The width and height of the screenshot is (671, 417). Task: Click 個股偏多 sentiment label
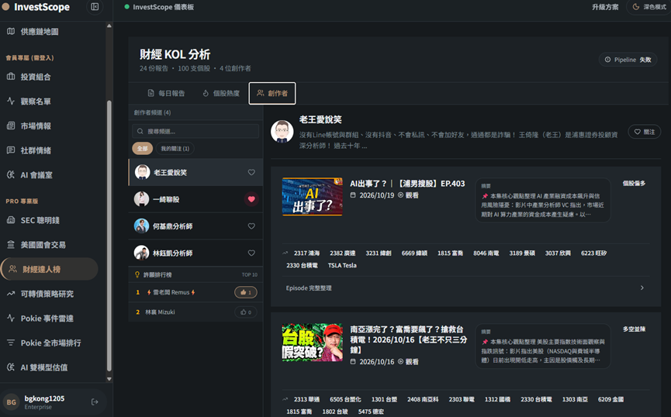(634, 184)
